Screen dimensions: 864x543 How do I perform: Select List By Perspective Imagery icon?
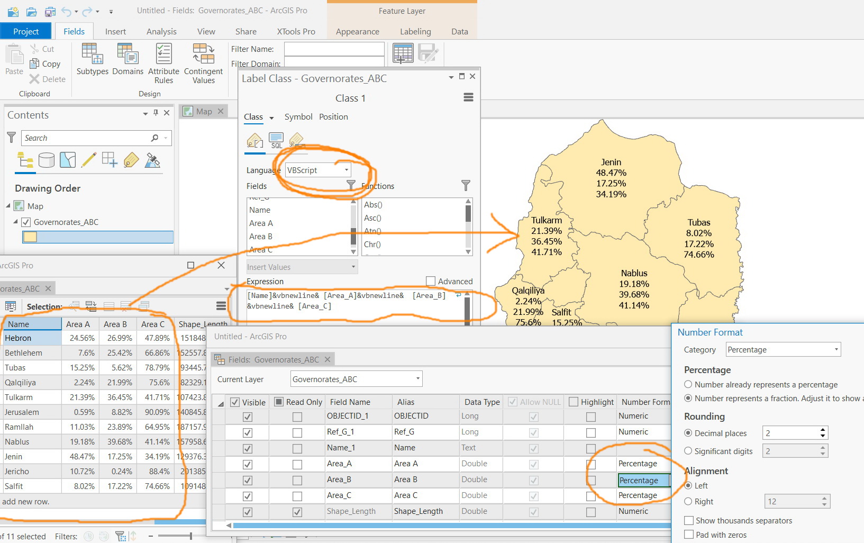point(152,160)
